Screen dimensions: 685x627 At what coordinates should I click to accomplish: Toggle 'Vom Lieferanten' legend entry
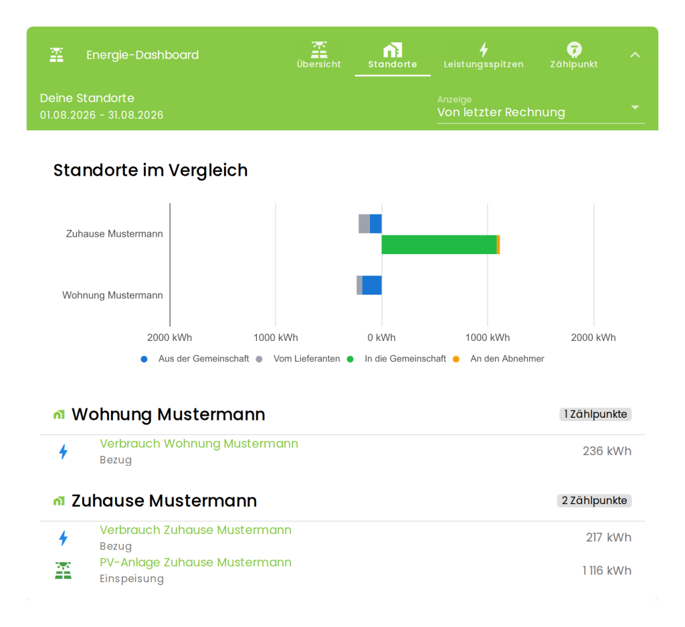(298, 359)
